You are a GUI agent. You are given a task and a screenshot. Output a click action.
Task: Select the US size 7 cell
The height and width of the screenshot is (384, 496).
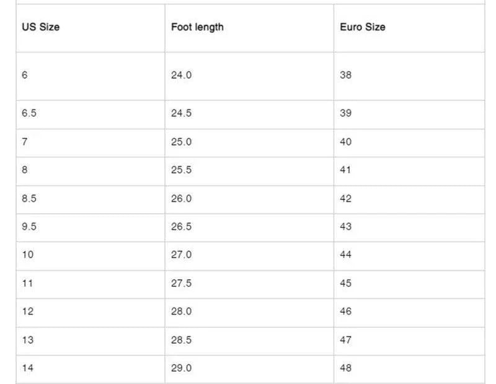pyautogui.click(x=25, y=142)
